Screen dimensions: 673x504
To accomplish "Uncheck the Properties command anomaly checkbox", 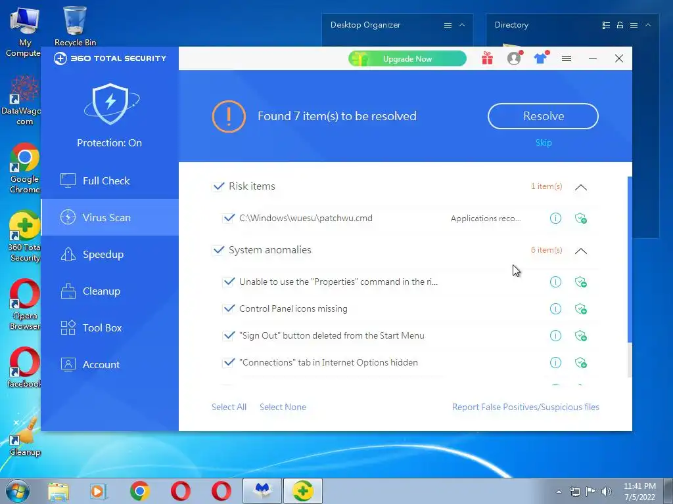I will point(229,282).
